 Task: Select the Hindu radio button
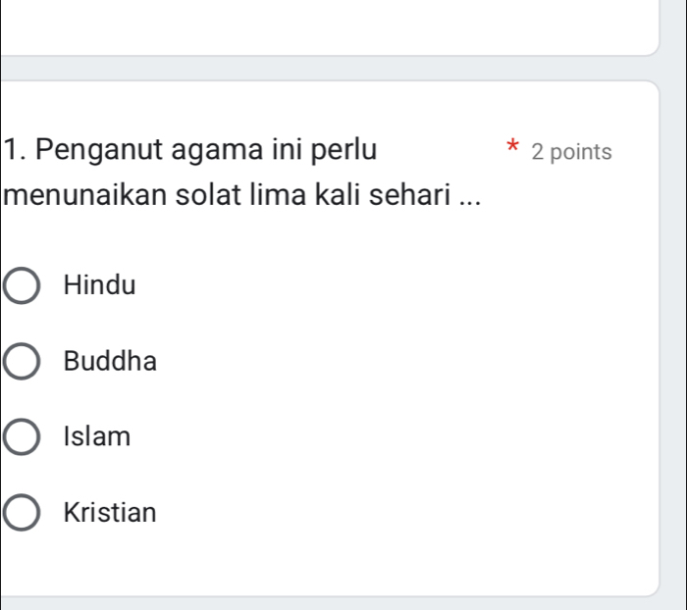[22, 286]
